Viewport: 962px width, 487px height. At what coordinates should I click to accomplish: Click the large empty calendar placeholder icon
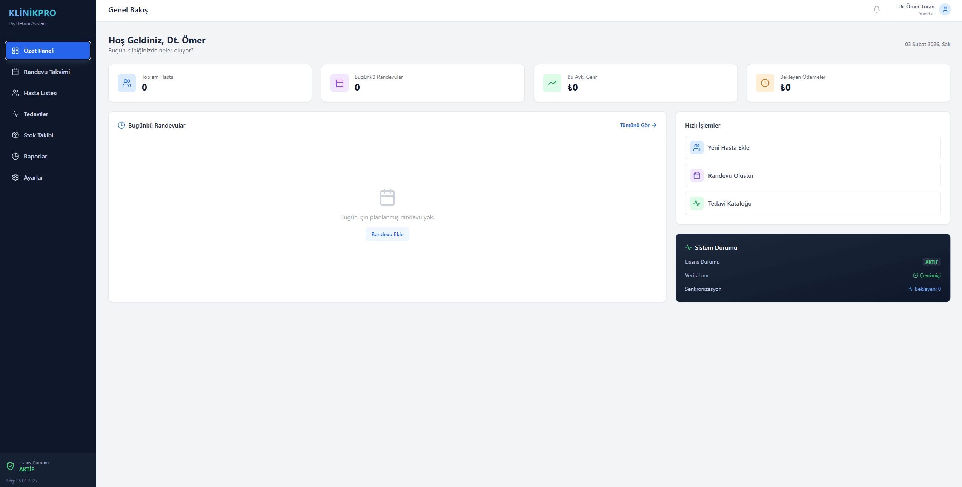pyautogui.click(x=387, y=197)
